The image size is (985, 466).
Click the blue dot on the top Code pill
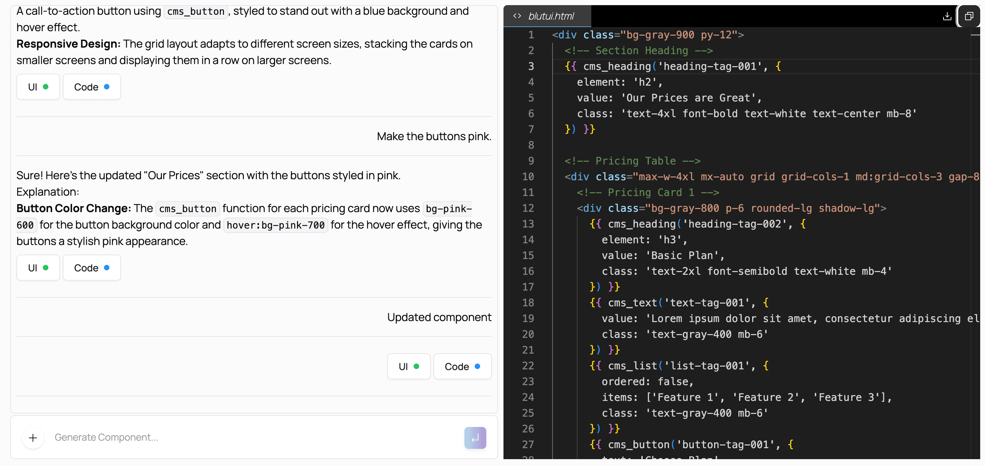point(107,87)
